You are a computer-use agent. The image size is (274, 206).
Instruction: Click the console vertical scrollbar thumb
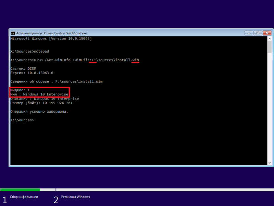(x=270, y=47)
